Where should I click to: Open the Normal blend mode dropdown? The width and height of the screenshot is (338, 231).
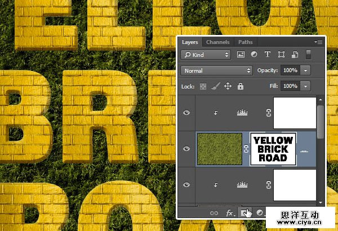[x=217, y=71]
